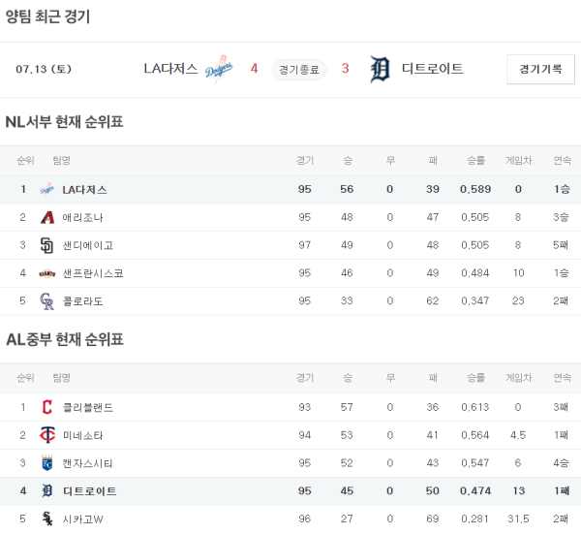Viewport: 581px width, 534px height.
Task: Click the Arizona team logo in standings
Action: click(46, 217)
